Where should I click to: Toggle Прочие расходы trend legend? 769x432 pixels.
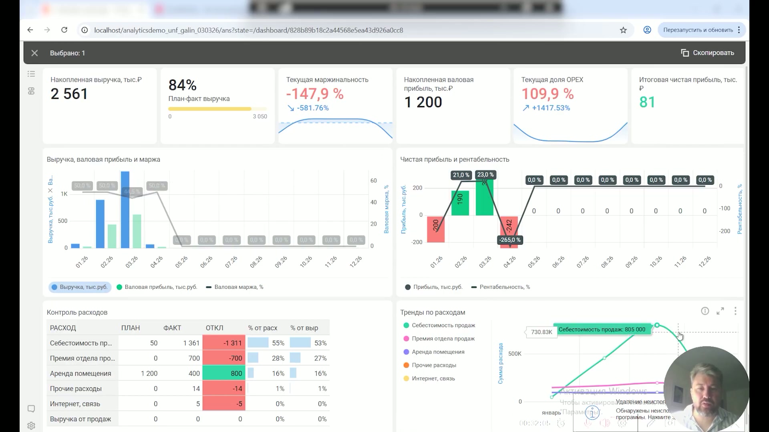tap(430, 365)
